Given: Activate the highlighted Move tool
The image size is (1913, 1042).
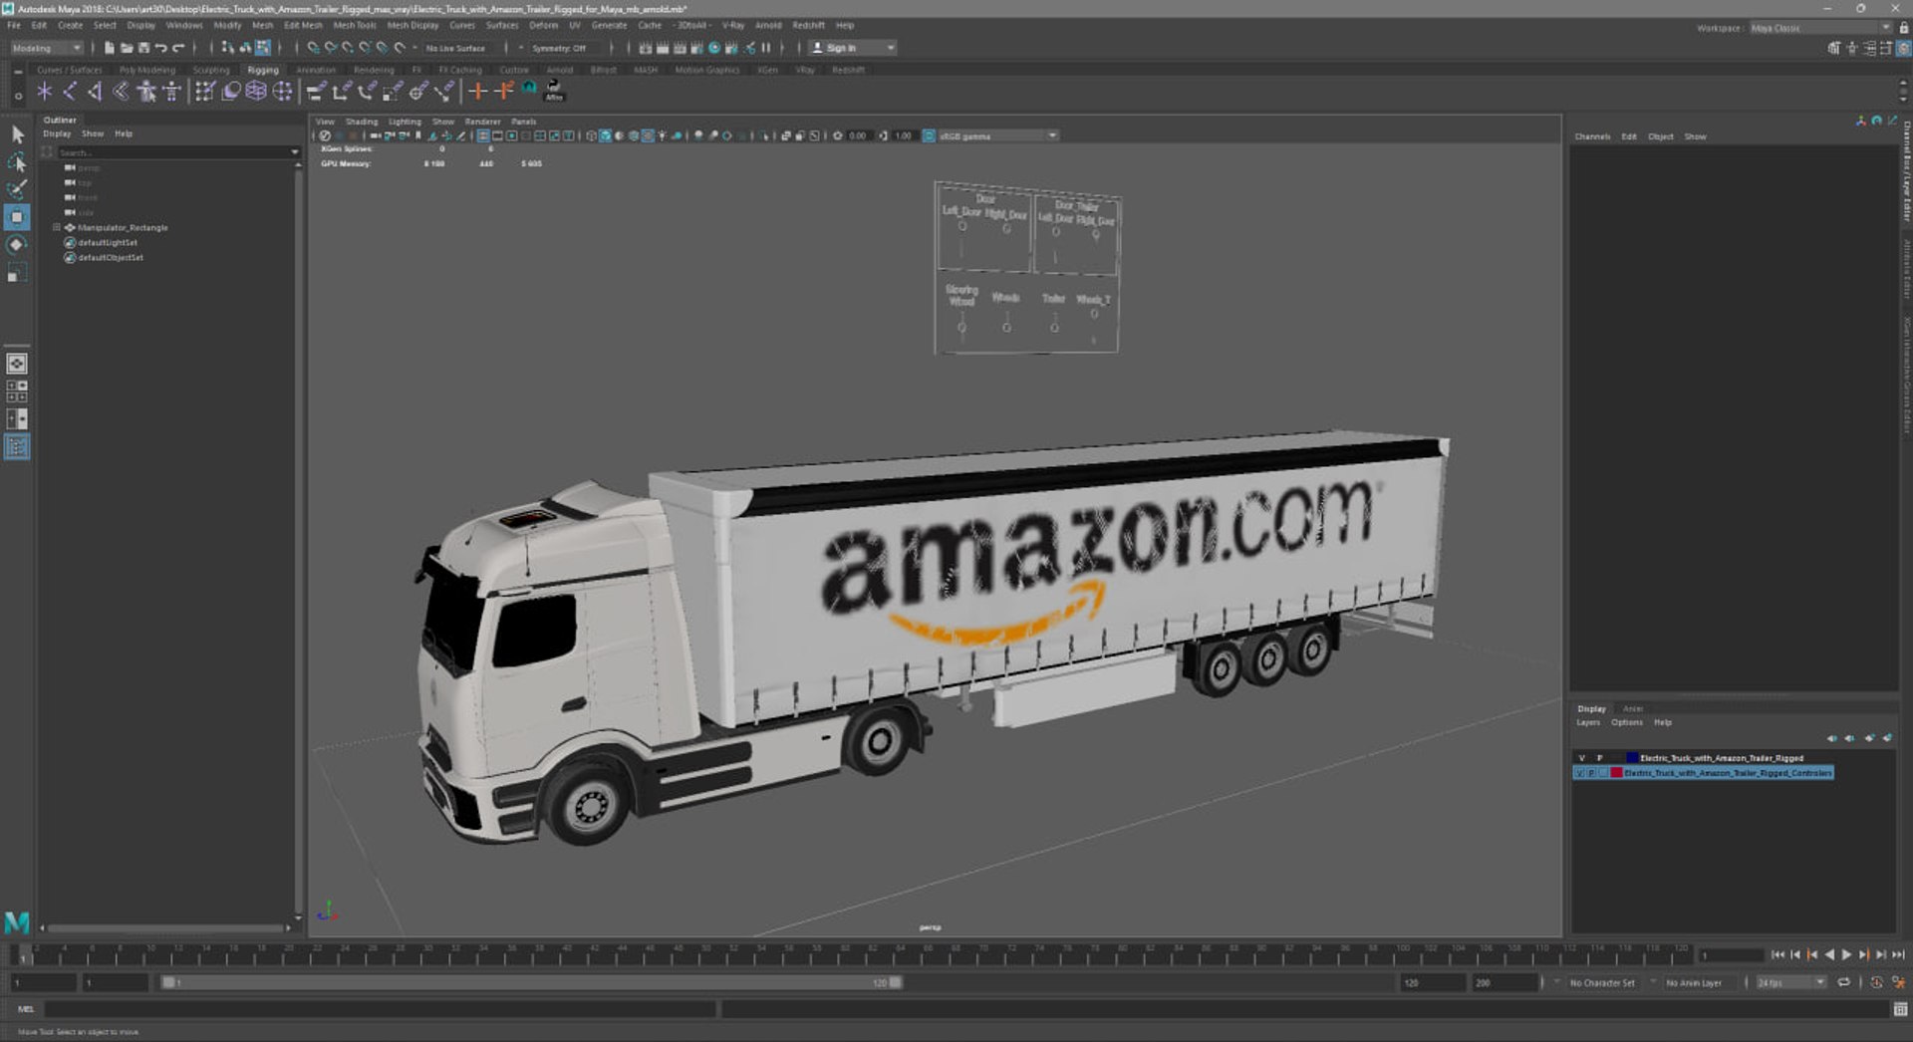Looking at the screenshot, I should 17,217.
